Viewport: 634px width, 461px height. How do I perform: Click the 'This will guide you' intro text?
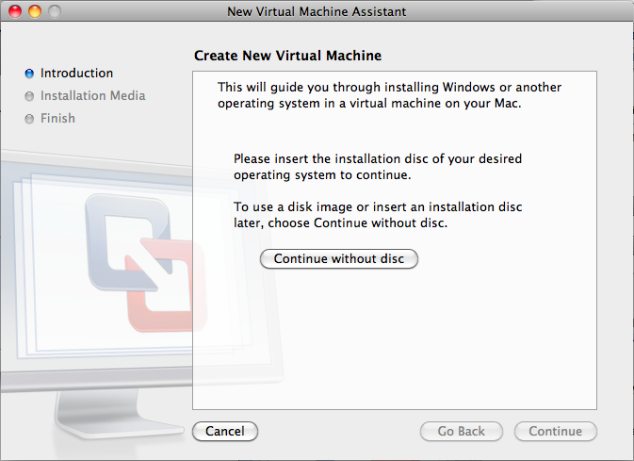pyautogui.click(x=389, y=95)
